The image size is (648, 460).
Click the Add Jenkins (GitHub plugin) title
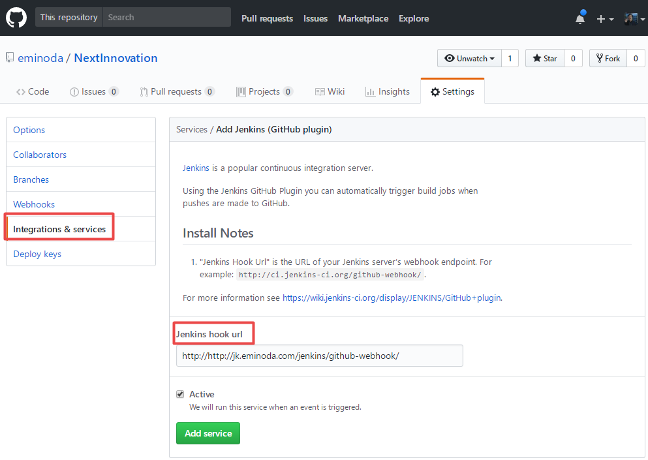click(274, 129)
